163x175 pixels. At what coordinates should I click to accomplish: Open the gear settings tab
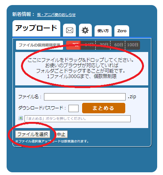85,30
